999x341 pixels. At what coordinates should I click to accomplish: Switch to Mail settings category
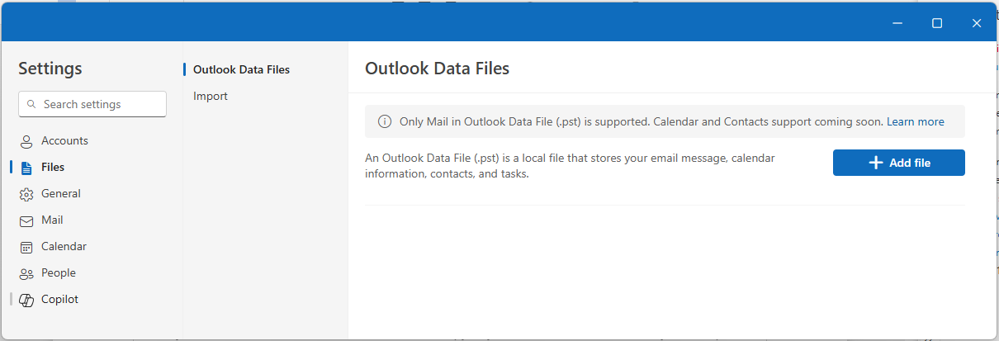tap(52, 220)
